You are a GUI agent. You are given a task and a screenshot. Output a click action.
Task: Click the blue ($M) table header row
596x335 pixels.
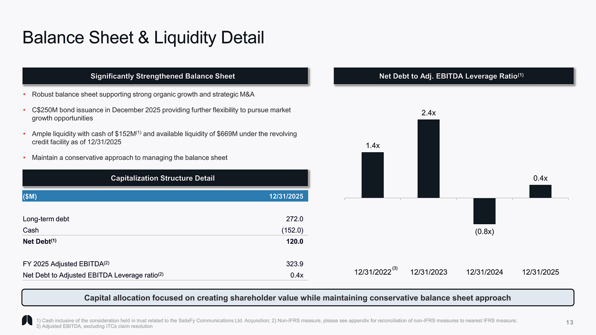pyautogui.click(x=165, y=196)
